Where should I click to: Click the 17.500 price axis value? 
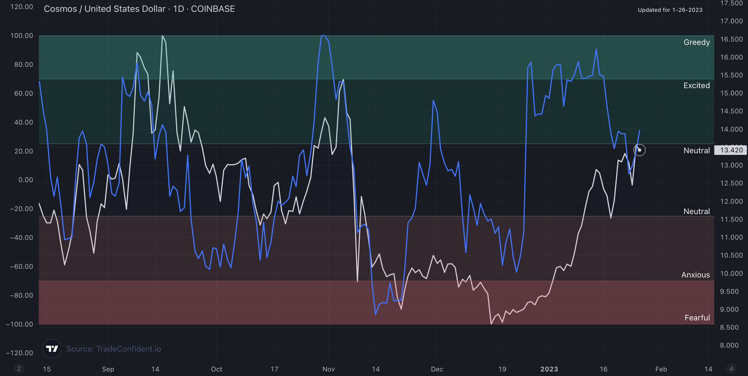point(732,3)
